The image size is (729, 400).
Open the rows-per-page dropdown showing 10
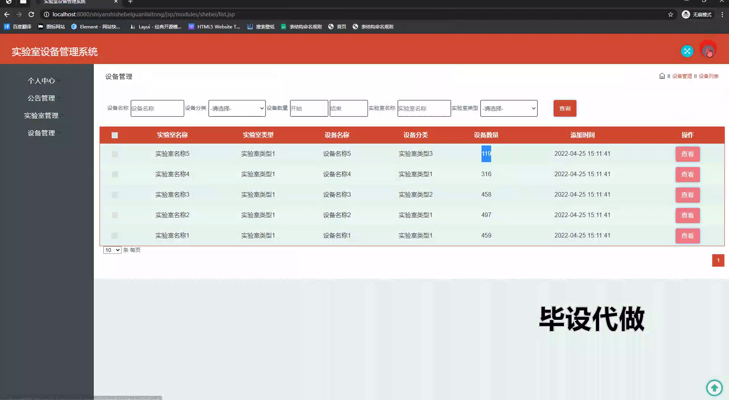(112, 250)
